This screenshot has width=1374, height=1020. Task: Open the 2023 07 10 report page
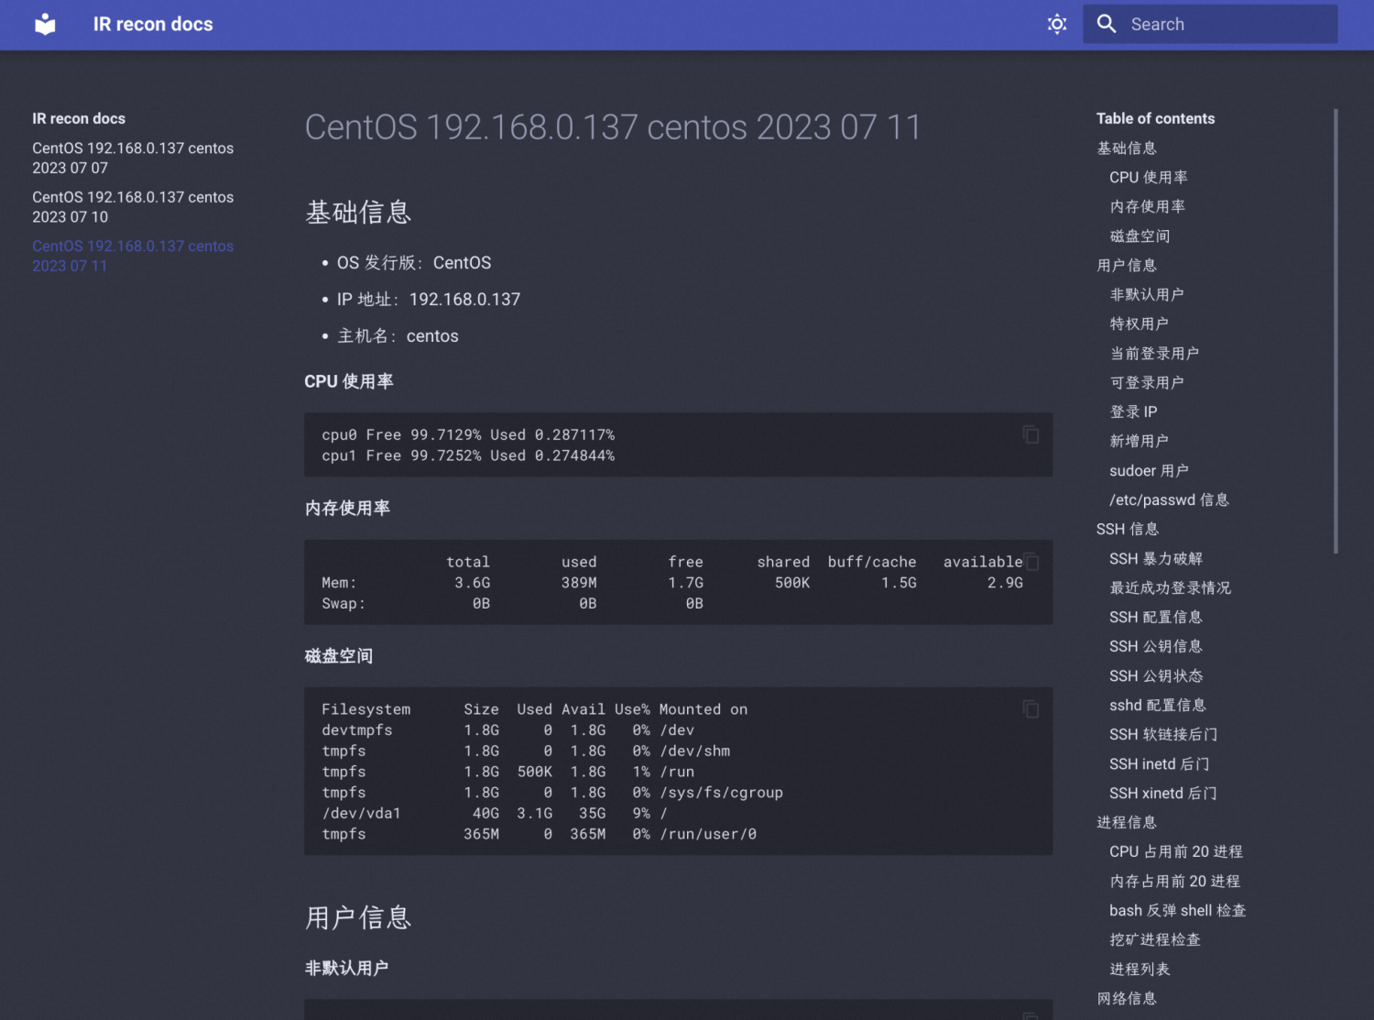[133, 207]
